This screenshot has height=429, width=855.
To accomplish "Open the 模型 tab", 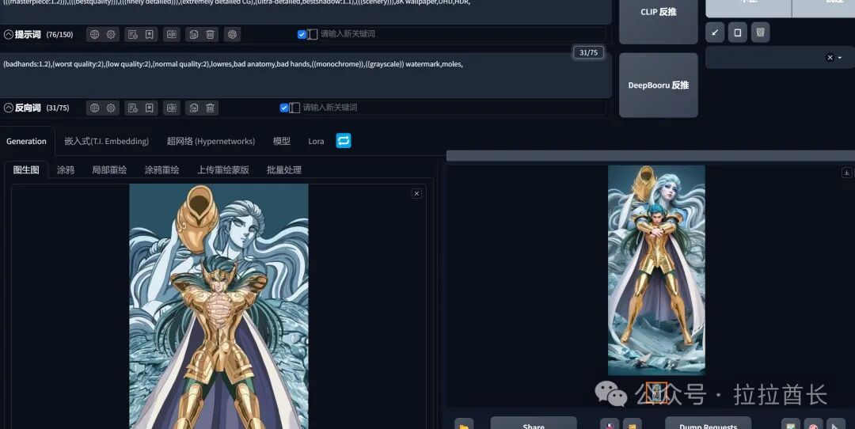I will point(281,141).
